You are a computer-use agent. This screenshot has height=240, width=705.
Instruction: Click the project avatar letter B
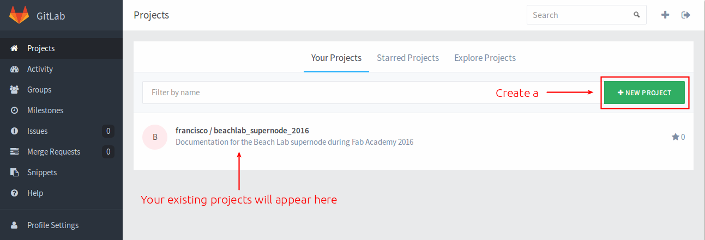pos(155,137)
